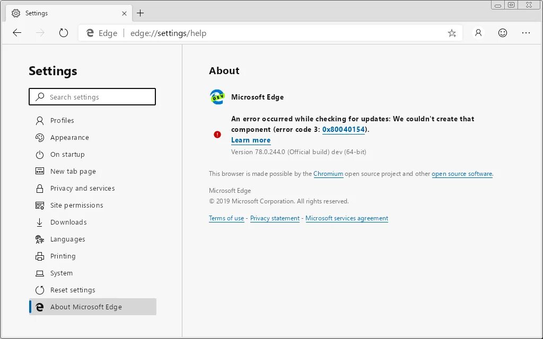Click the Edge Dev logo icon
The height and width of the screenshot is (339, 543).
coord(217,97)
